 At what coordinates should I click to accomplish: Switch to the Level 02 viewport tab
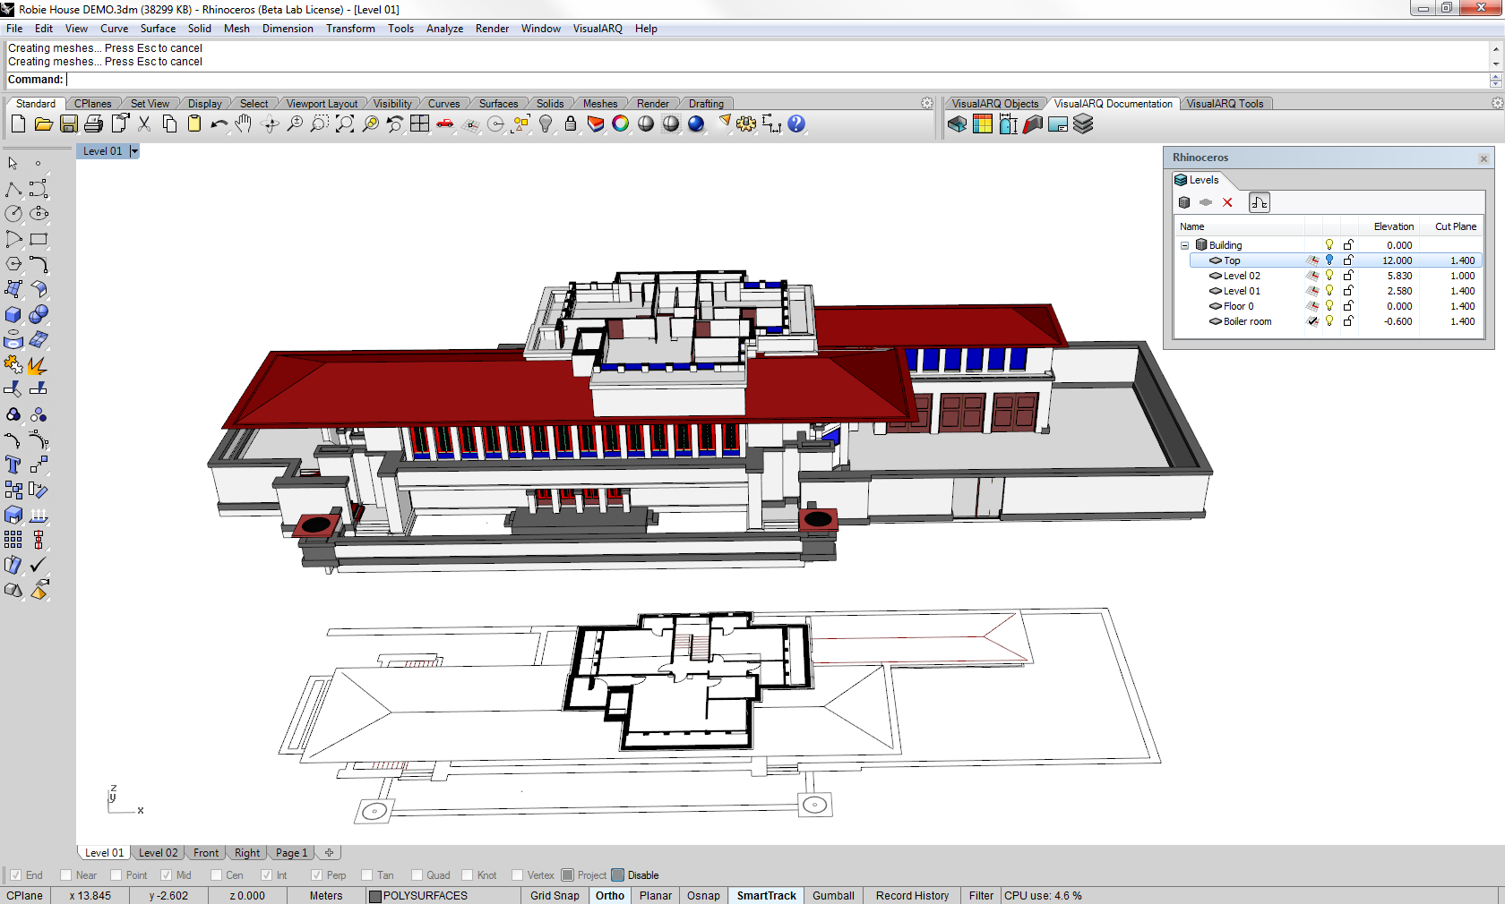pyautogui.click(x=159, y=853)
